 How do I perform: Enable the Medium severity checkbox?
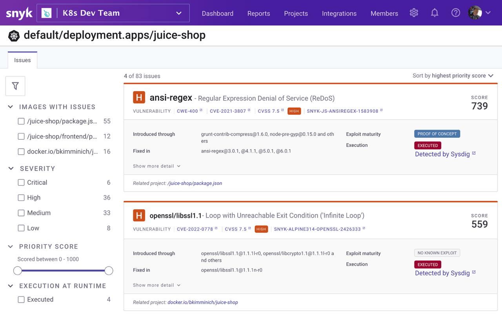[21, 213]
